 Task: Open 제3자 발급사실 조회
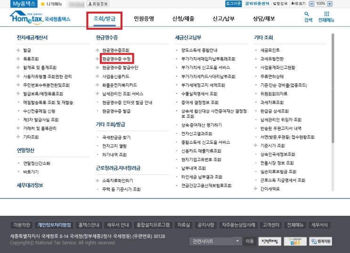click(x=41, y=120)
